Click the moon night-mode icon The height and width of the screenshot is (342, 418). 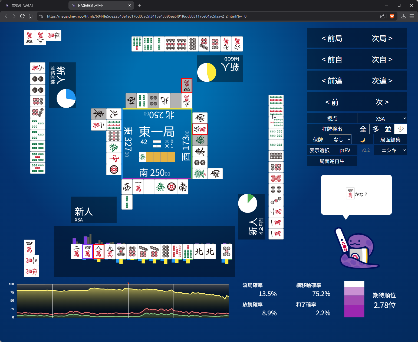(363, 140)
